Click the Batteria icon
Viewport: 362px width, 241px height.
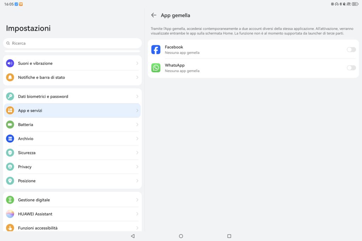(10, 125)
